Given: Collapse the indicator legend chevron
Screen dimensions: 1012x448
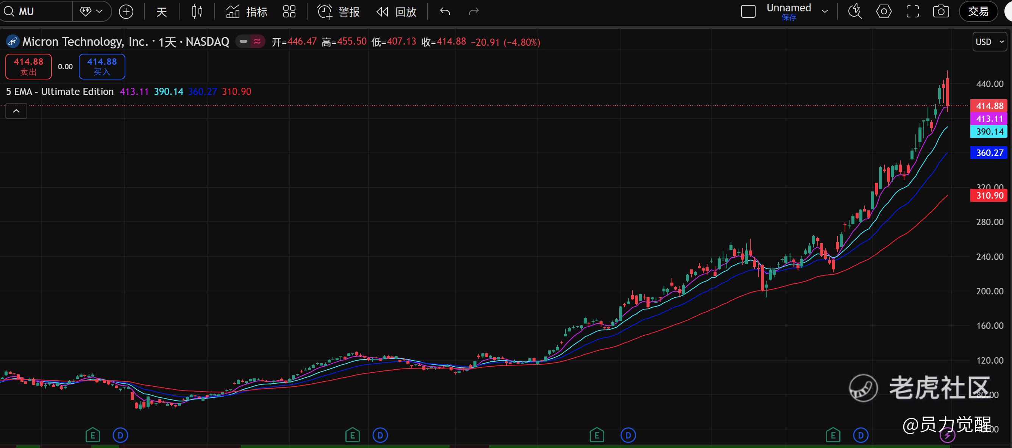Looking at the screenshot, I should click(x=16, y=111).
